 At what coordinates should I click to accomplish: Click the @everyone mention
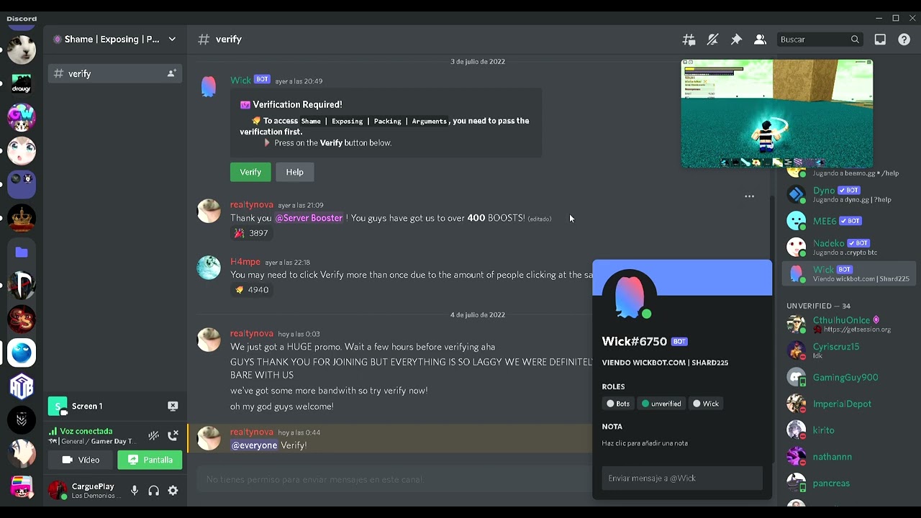point(254,445)
